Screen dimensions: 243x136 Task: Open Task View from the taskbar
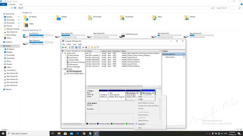pyautogui.click(x=52, y=133)
